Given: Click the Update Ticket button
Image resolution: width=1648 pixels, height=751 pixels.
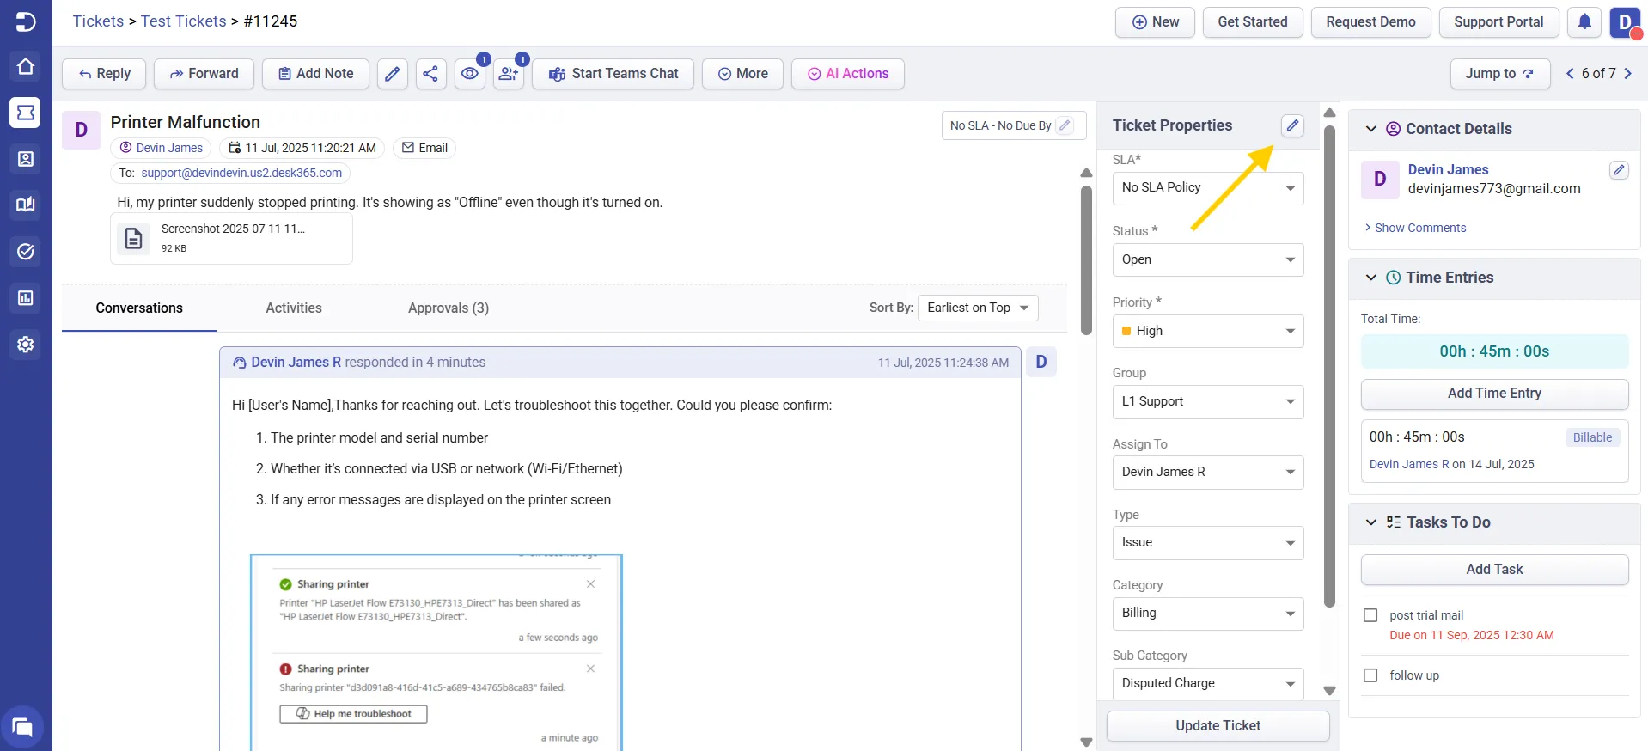Looking at the screenshot, I should click(1218, 725).
